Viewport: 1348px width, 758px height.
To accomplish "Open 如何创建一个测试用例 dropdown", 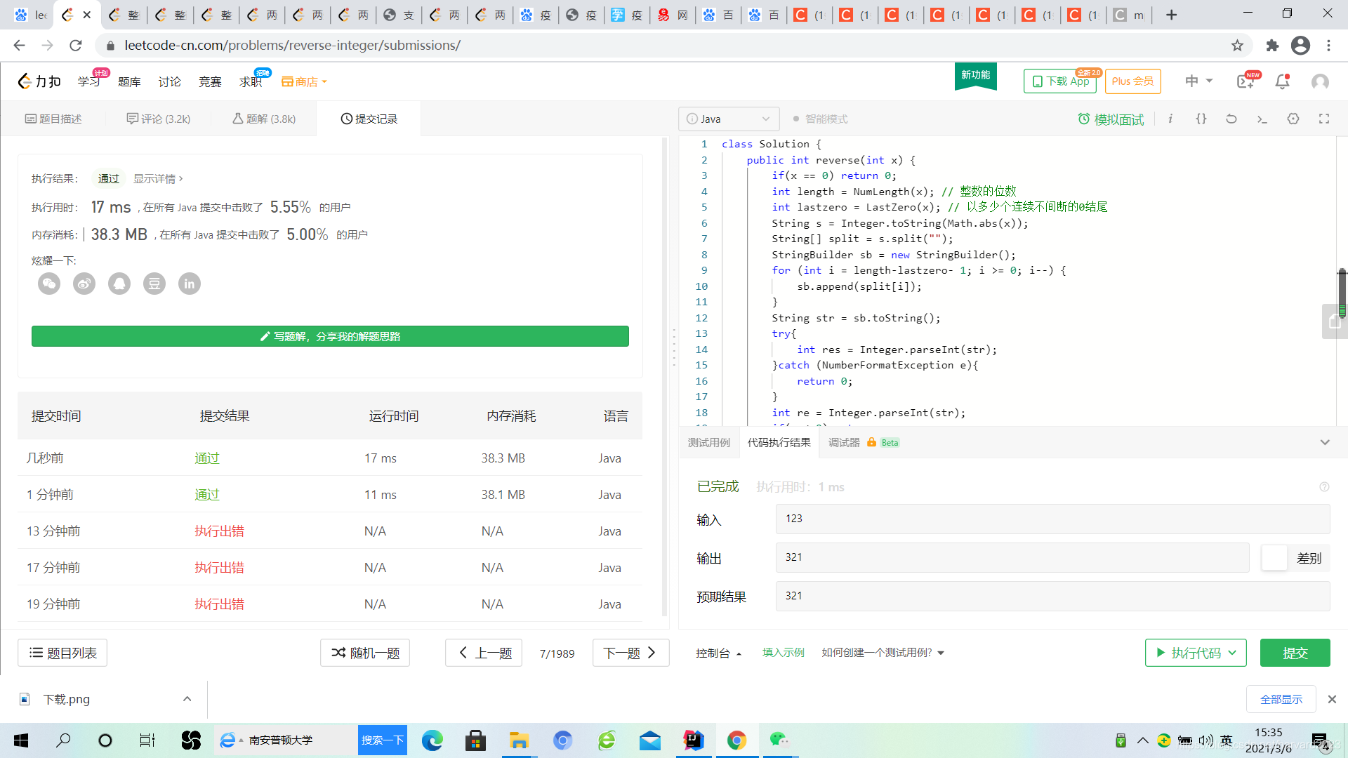I will (x=883, y=653).
